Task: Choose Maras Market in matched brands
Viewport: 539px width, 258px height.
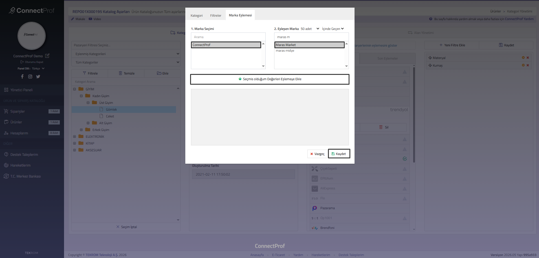Action: 309,45
